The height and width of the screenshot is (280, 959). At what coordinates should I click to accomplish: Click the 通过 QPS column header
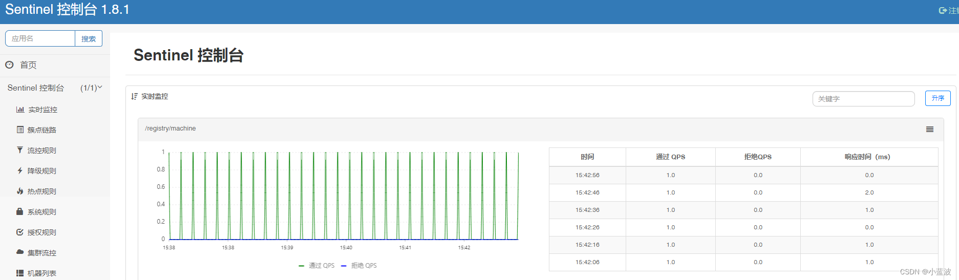[671, 157]
